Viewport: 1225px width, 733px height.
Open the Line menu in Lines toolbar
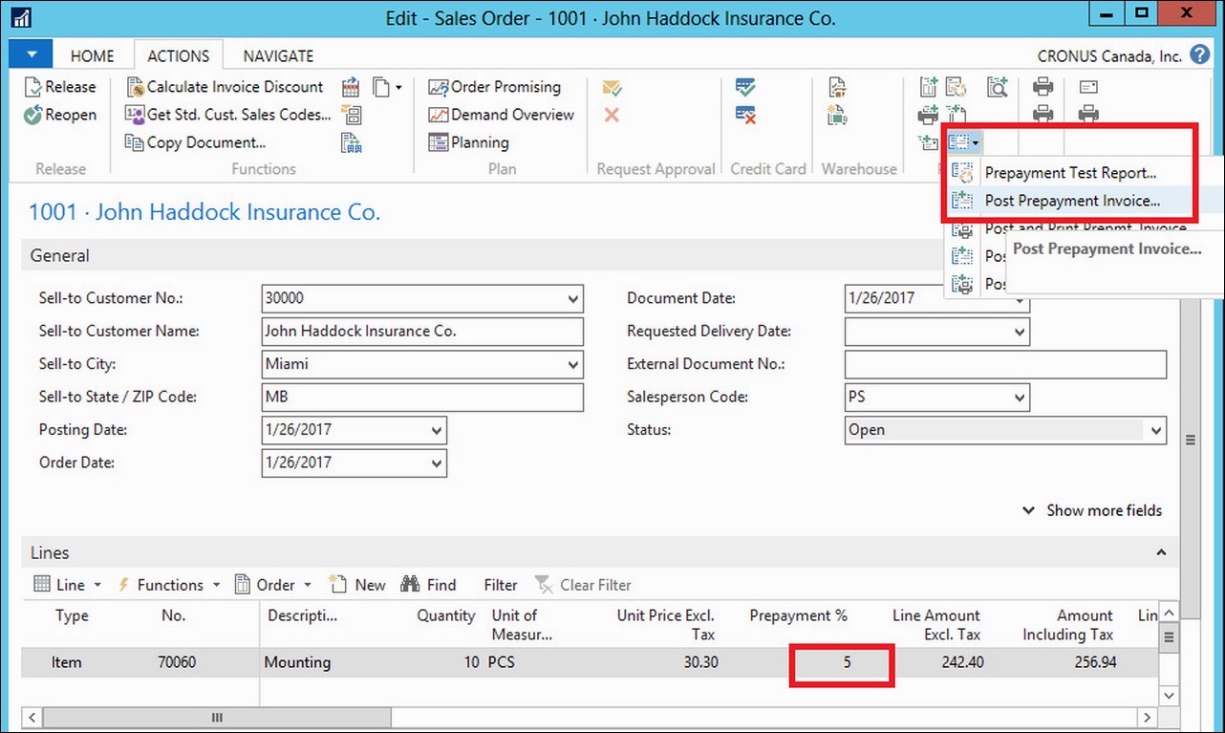(67, 585)
